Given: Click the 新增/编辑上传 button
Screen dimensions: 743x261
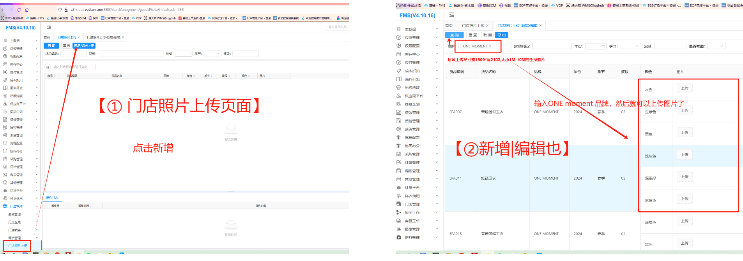Looking at the screenshot, I should click(84, 46).
